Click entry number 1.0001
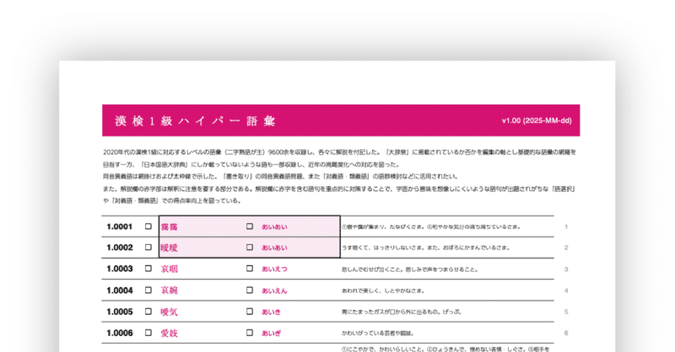 [x=119, y=227]
